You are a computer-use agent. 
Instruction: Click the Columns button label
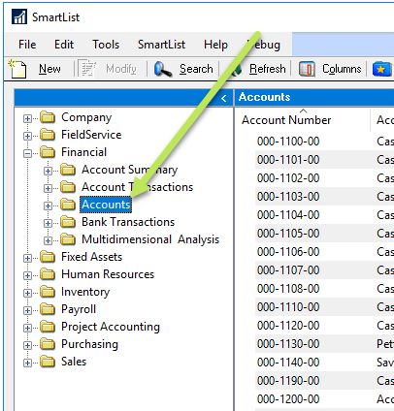tap(342, 69)
